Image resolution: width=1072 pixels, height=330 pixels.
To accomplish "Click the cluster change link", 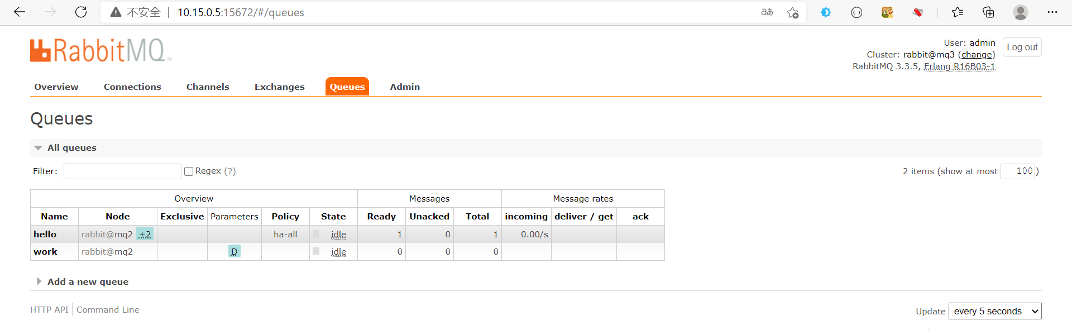I will (977, 55).
